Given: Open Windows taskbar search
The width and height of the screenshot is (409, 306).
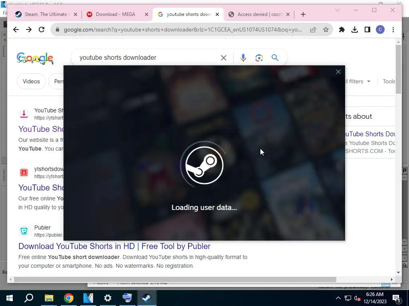Looking at the screenshot, I should click(29, 298).
